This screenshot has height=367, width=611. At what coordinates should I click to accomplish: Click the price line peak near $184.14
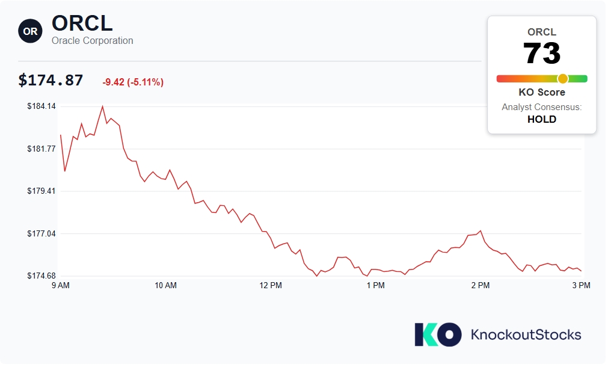click(x=102, y=106)
